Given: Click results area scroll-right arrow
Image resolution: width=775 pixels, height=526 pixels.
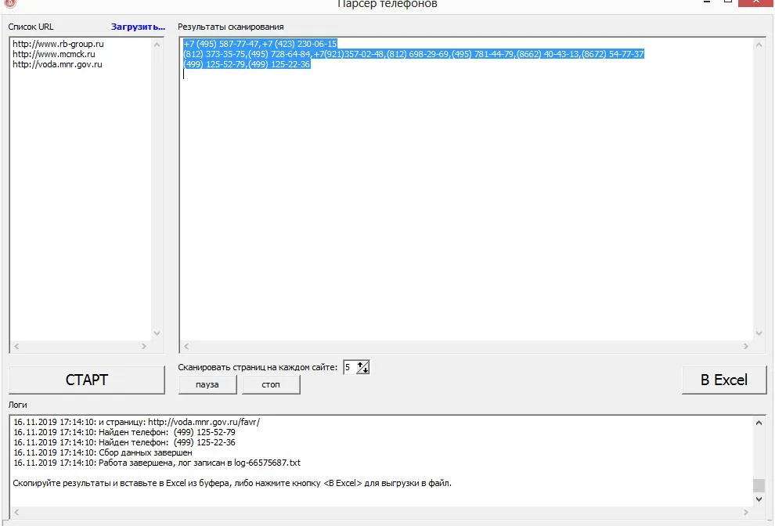Looking at the screenshot, I should (746, 346).
